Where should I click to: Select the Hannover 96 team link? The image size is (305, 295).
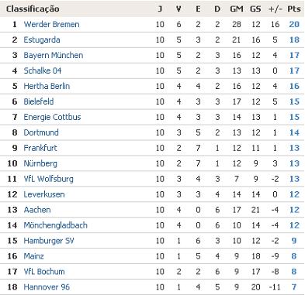point(47,287)
